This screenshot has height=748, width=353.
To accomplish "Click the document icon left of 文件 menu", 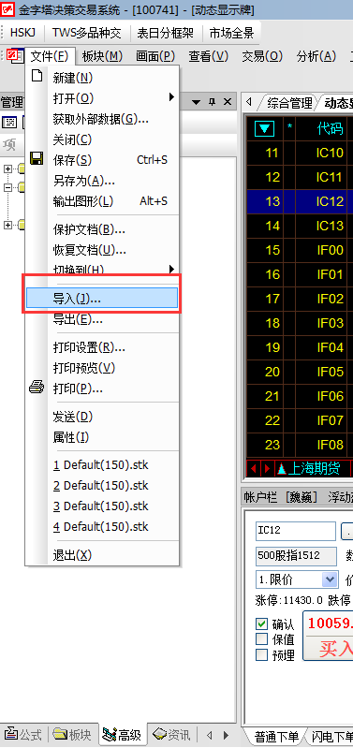I will pyautogui.click(x=15, y=56).
